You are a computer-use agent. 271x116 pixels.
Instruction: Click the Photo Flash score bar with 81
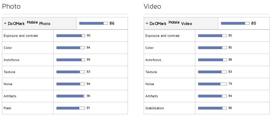(x=71, y=108)
